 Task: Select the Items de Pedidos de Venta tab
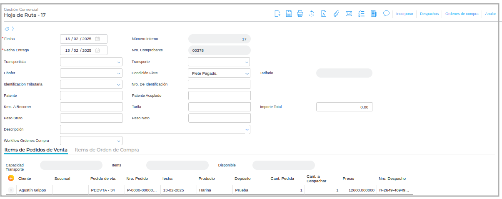pos(36,150)
